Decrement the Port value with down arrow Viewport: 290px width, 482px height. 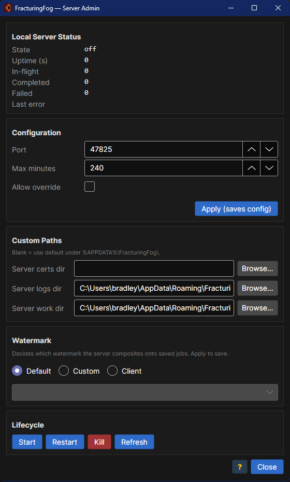269,149
